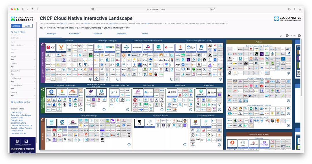Enter fullscreen with the expand icon
312x164 pixels.
click(x=281, y=36)
